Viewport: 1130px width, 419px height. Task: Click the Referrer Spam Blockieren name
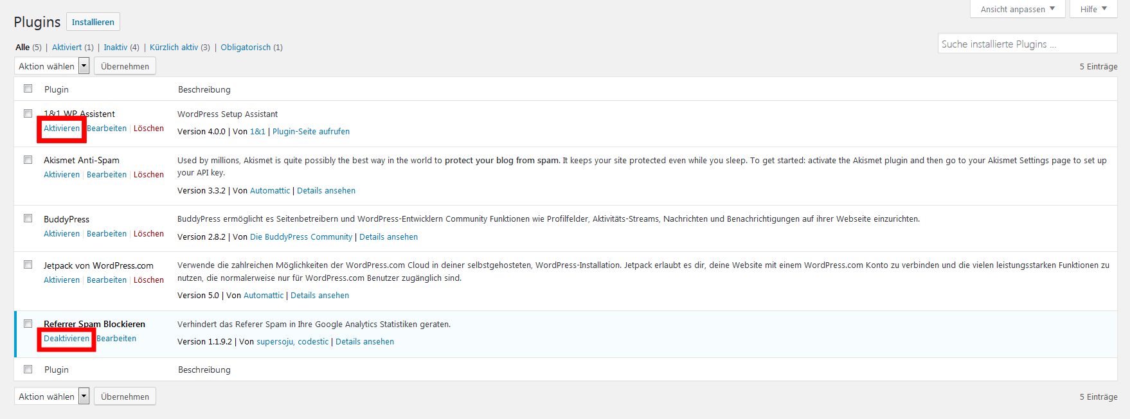(94, 324)
